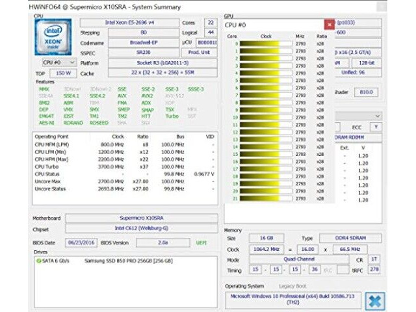Click the Cores value 22
This screenshot has height=312, width=416.
pos(211,23)
